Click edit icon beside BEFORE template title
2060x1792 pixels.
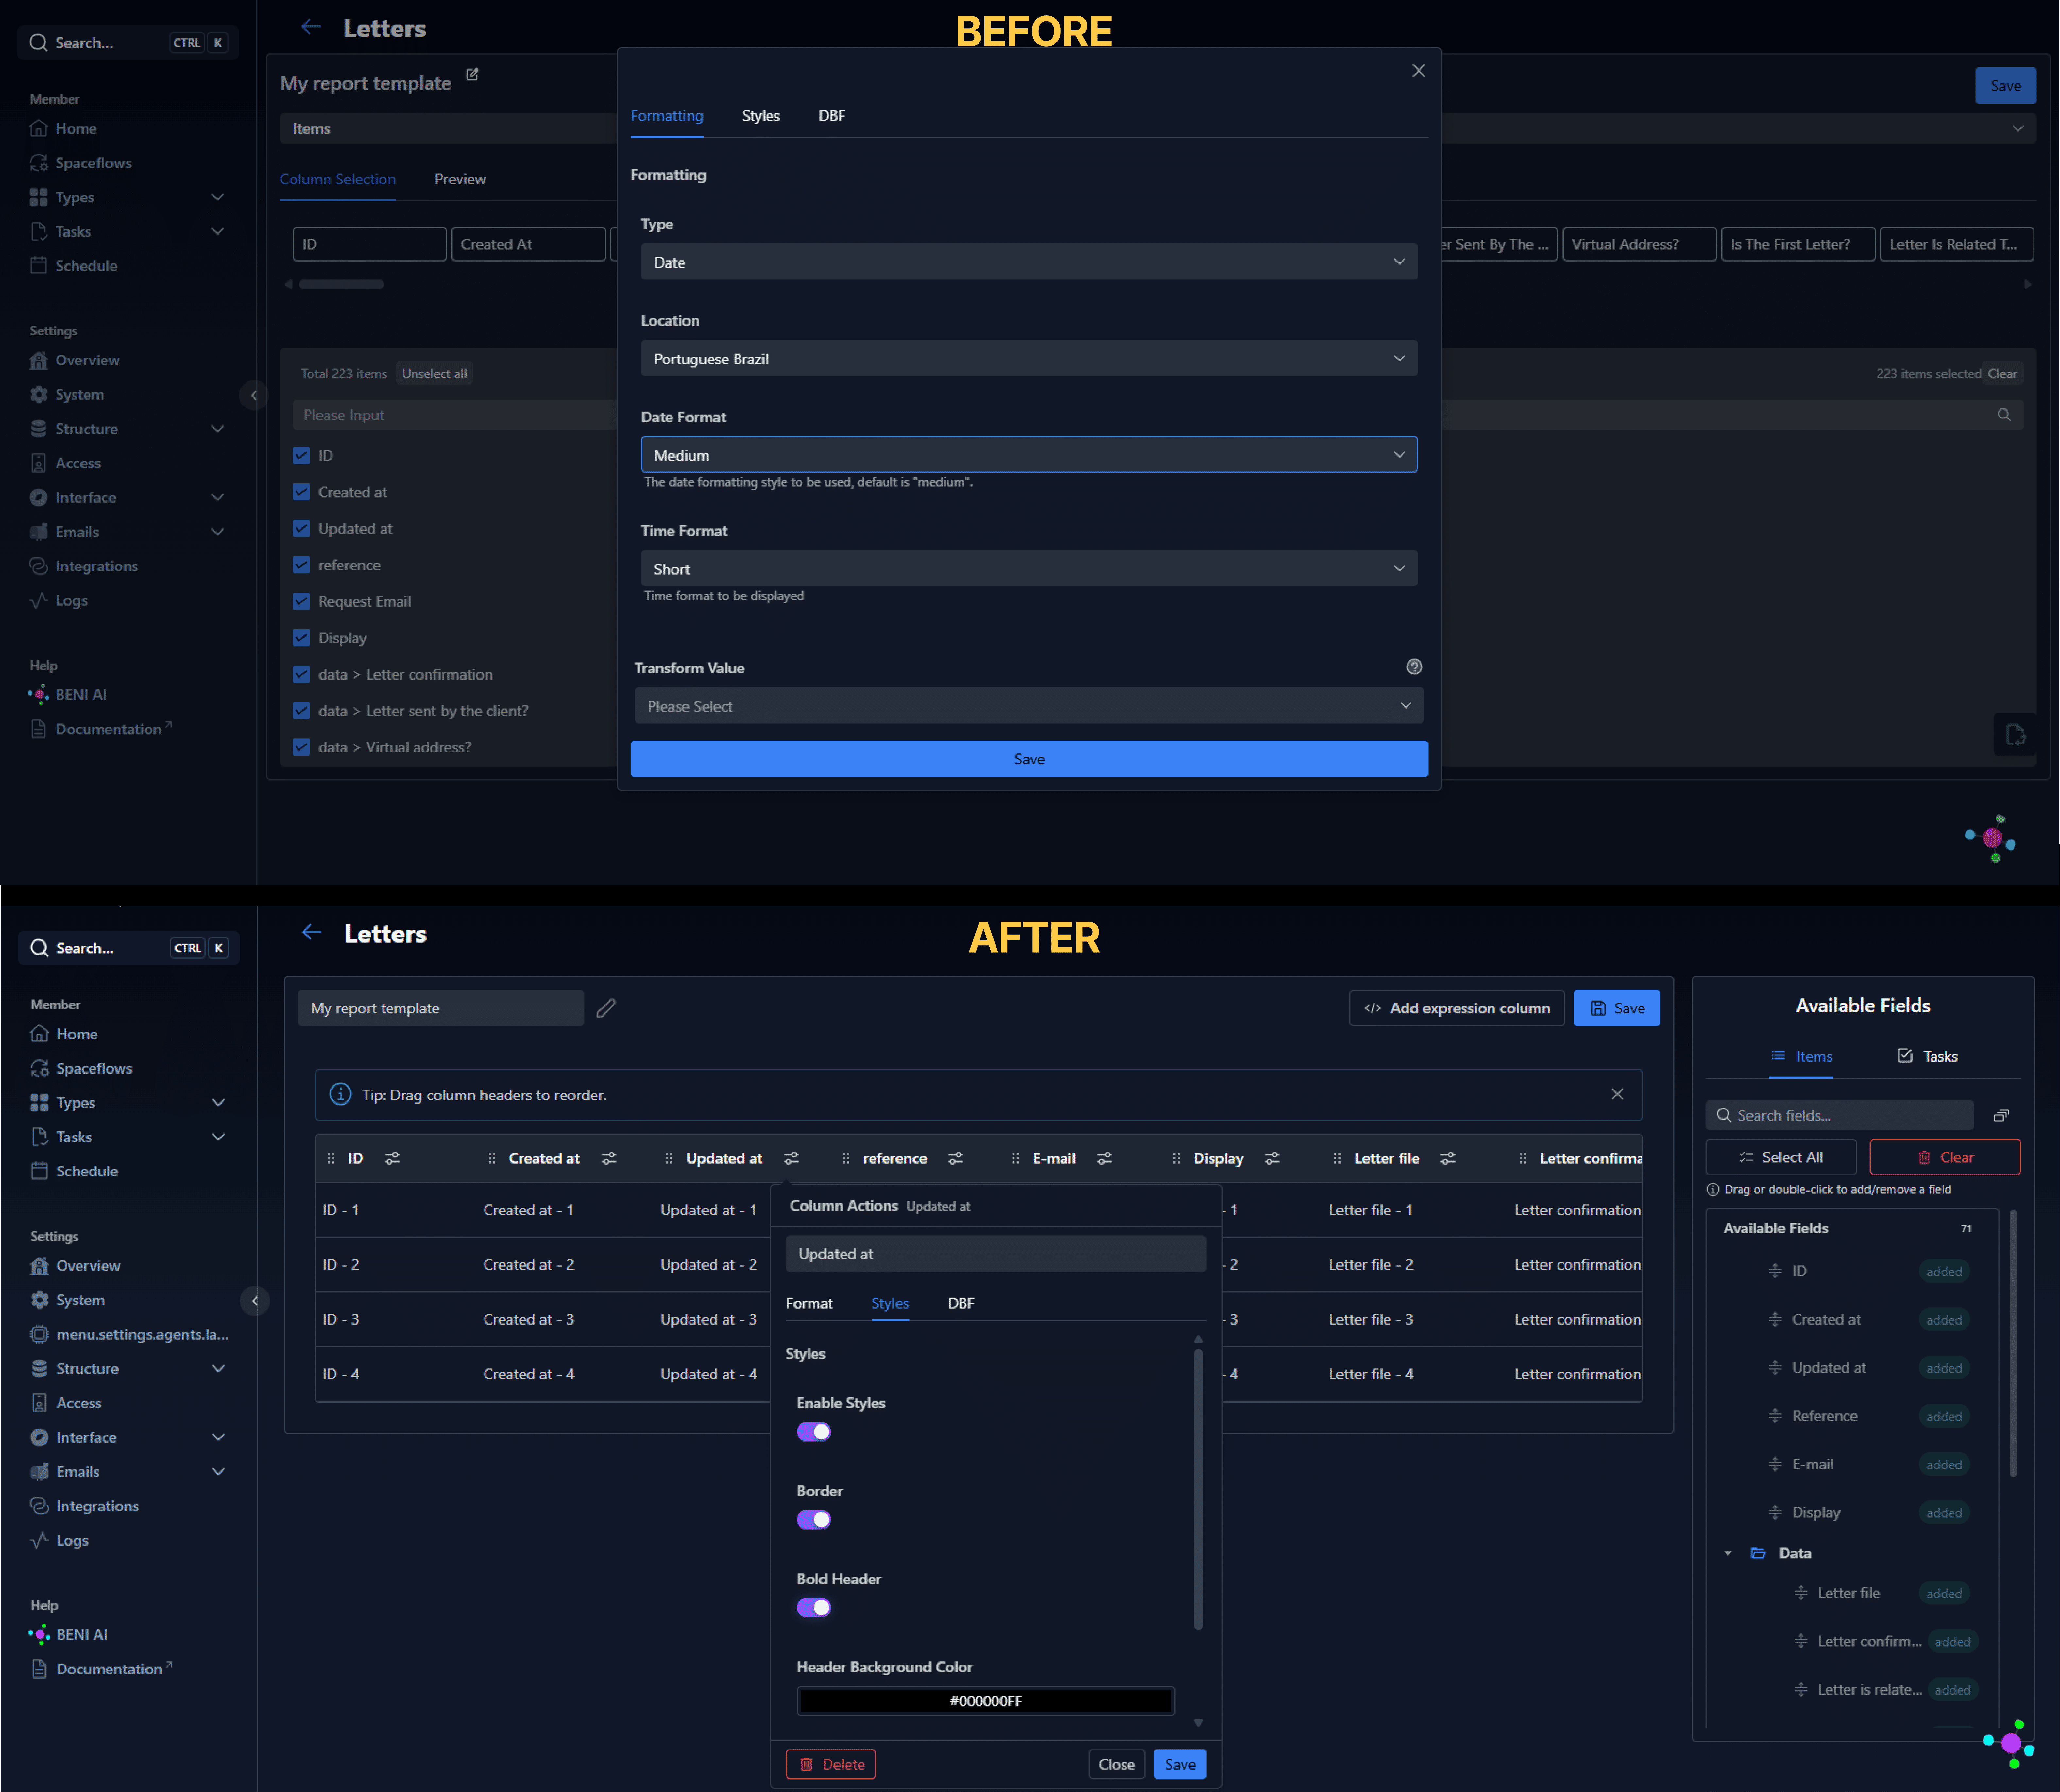(472, 75)
